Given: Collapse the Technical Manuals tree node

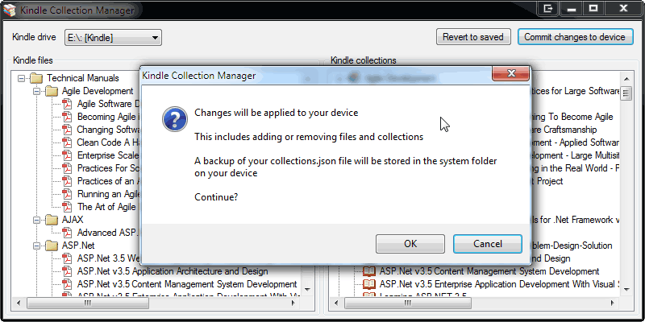Looking at the screenshot, I should click(20, 78).
